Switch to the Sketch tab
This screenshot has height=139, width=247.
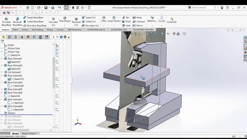tap(15, 30)
